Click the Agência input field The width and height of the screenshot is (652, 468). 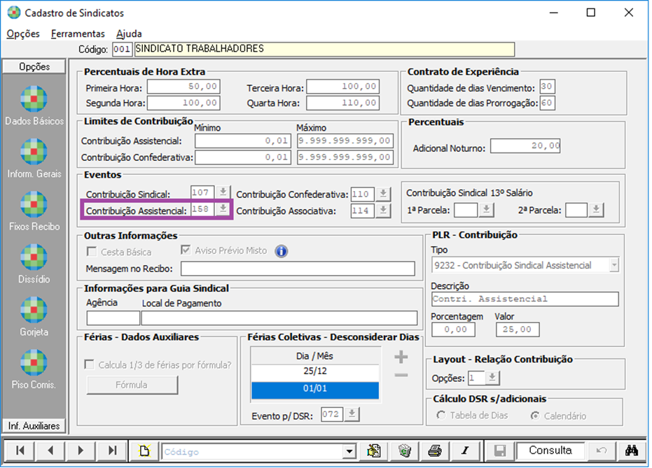pyautogui.click(x=113, y=318)
